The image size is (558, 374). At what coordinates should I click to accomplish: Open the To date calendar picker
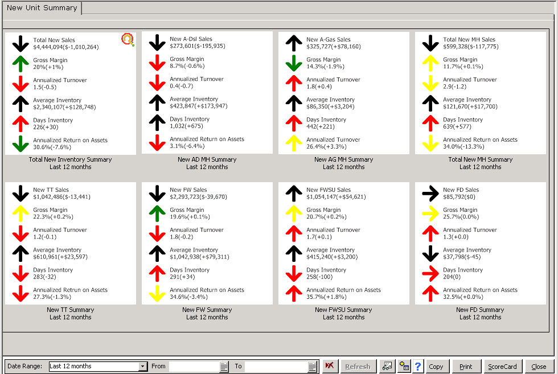click(x=312, y=367)
